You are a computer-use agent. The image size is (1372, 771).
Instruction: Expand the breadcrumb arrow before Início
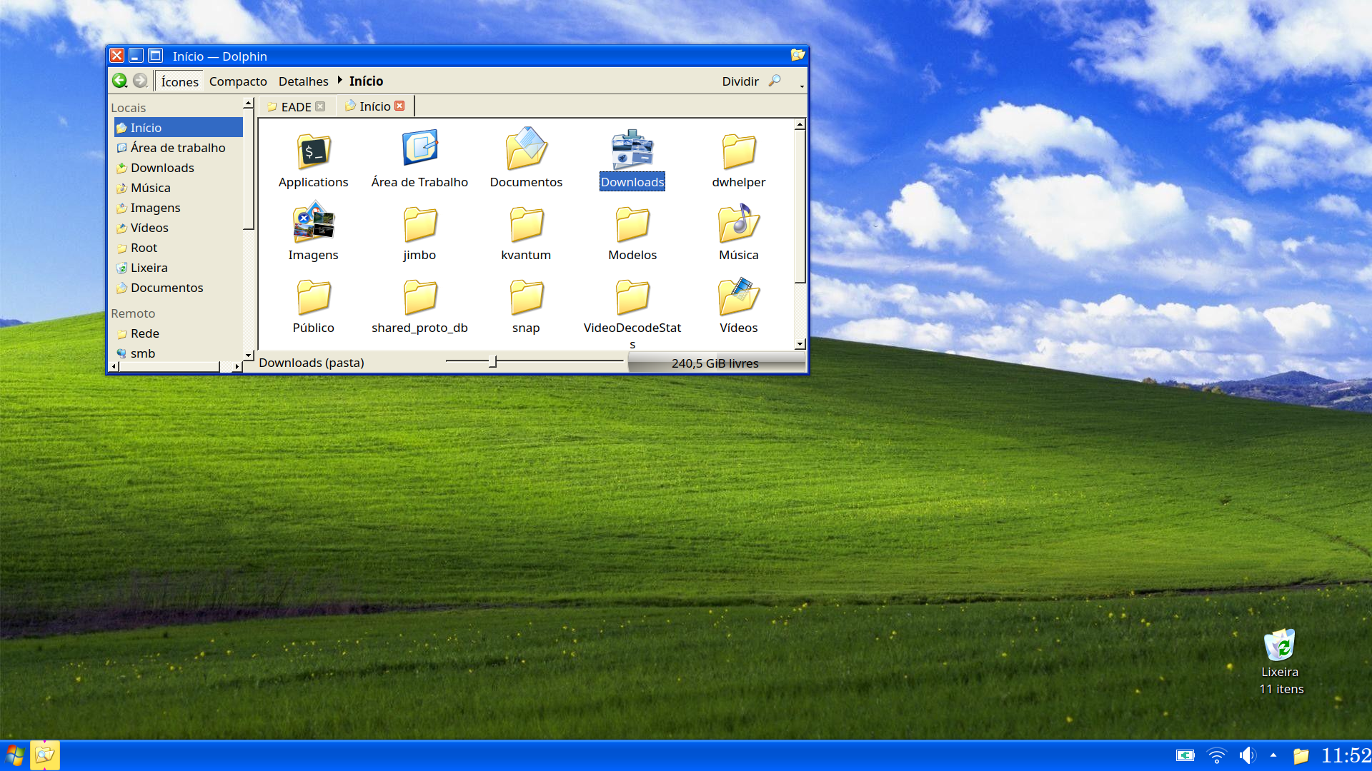340,81
